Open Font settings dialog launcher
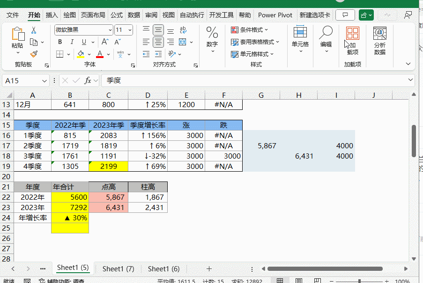Screen dimensions: 423x283 point(133,65)
